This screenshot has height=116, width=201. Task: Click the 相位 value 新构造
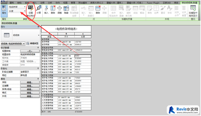(30, 75)
